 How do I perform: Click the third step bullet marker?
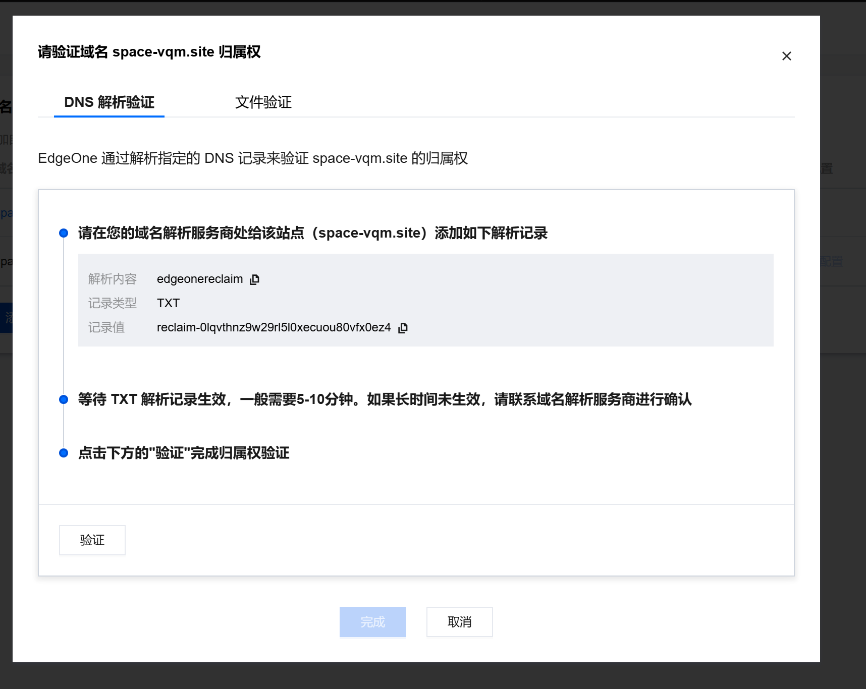click(x=64, y=453)
